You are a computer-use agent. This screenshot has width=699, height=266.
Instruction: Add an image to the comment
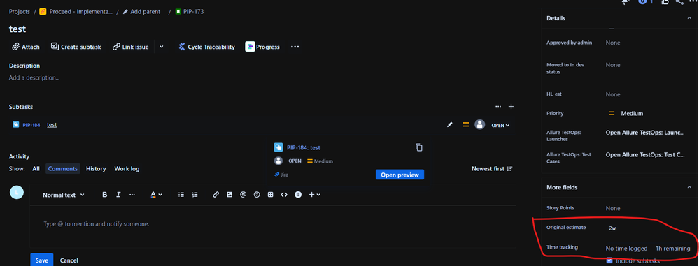coord(229,194)
